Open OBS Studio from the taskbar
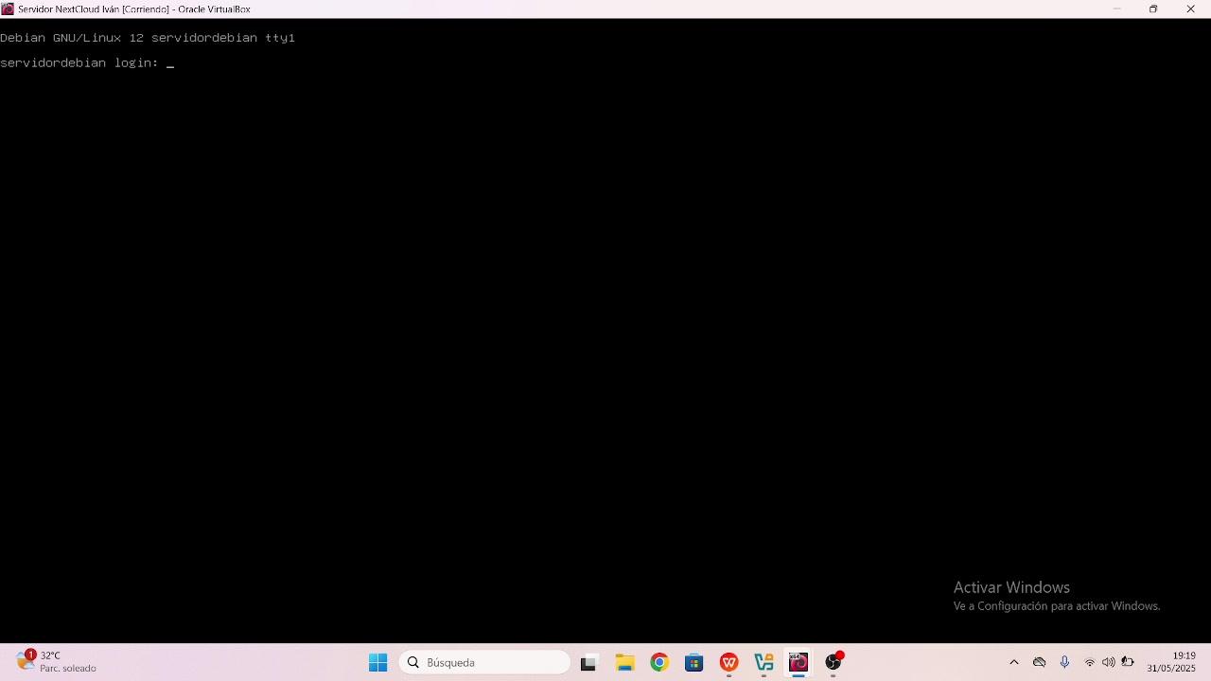This screenshot has height=681, width=1211. coord(834,662)
